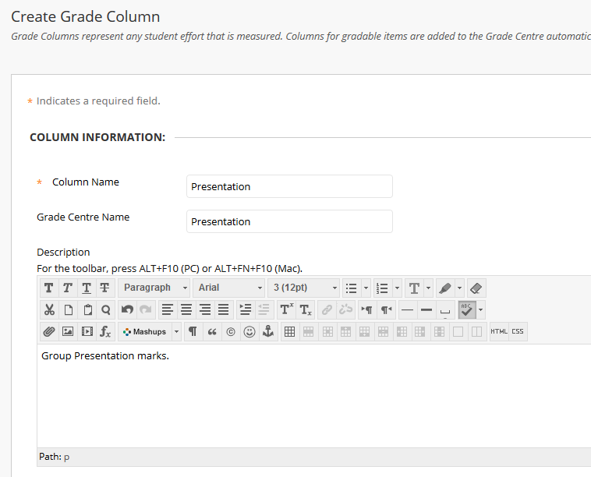Increase paragraph indent
This screenshot has width=591, height=477.
(x=246, y=310)
